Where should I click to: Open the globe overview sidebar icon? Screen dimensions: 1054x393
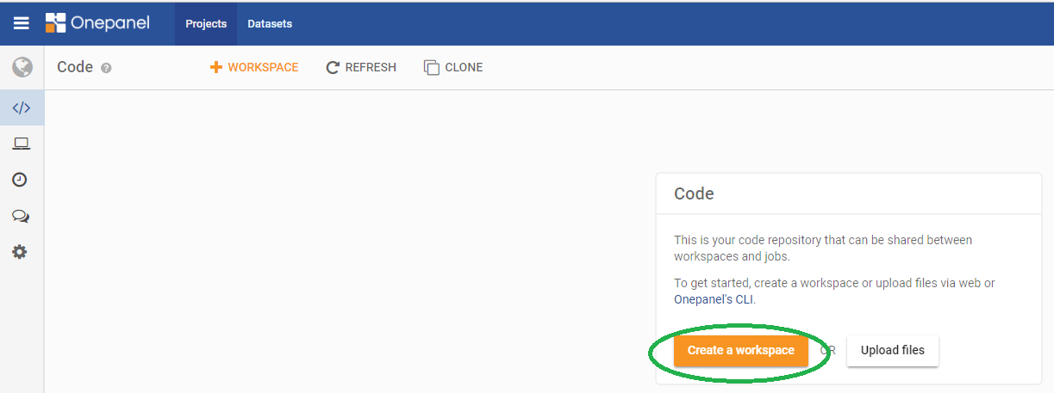tap(22, 67)
